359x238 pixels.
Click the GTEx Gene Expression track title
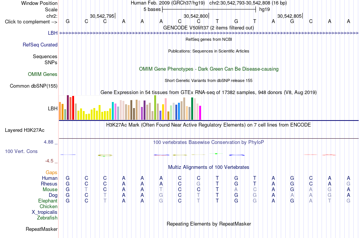click(x=209, y=93)
